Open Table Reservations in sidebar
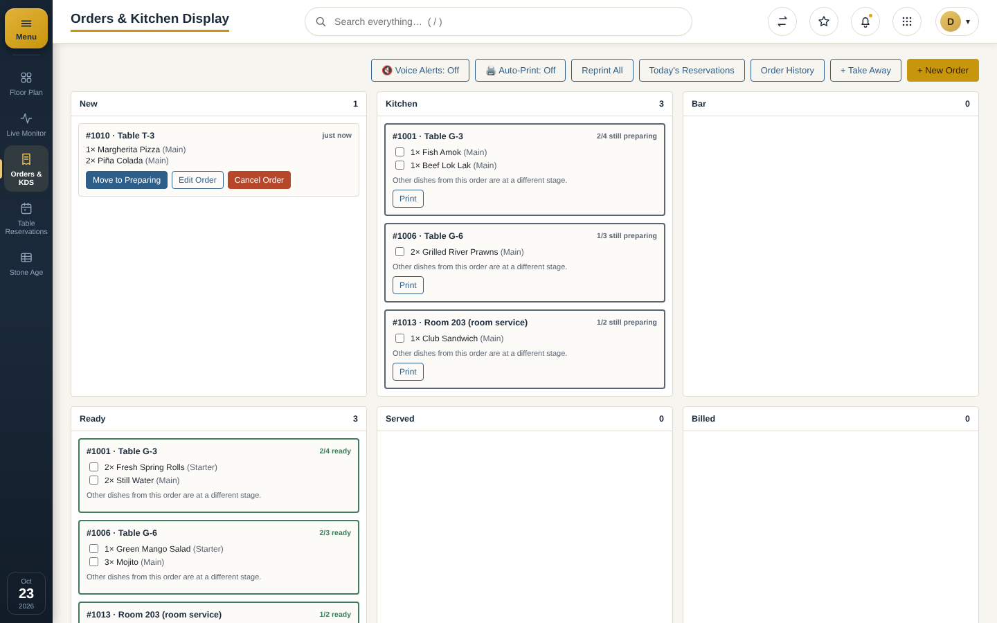The width and height of the screenshot is (997, 623). (x=26, y=217)
